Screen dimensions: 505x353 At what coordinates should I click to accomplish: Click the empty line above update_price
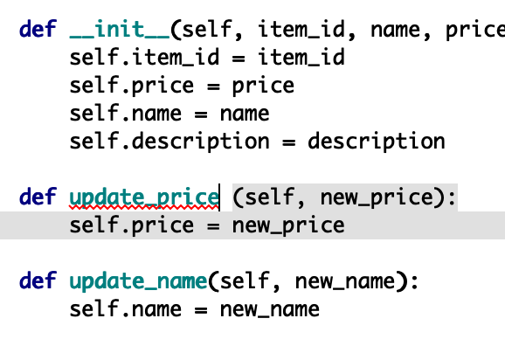coord(252,170)
